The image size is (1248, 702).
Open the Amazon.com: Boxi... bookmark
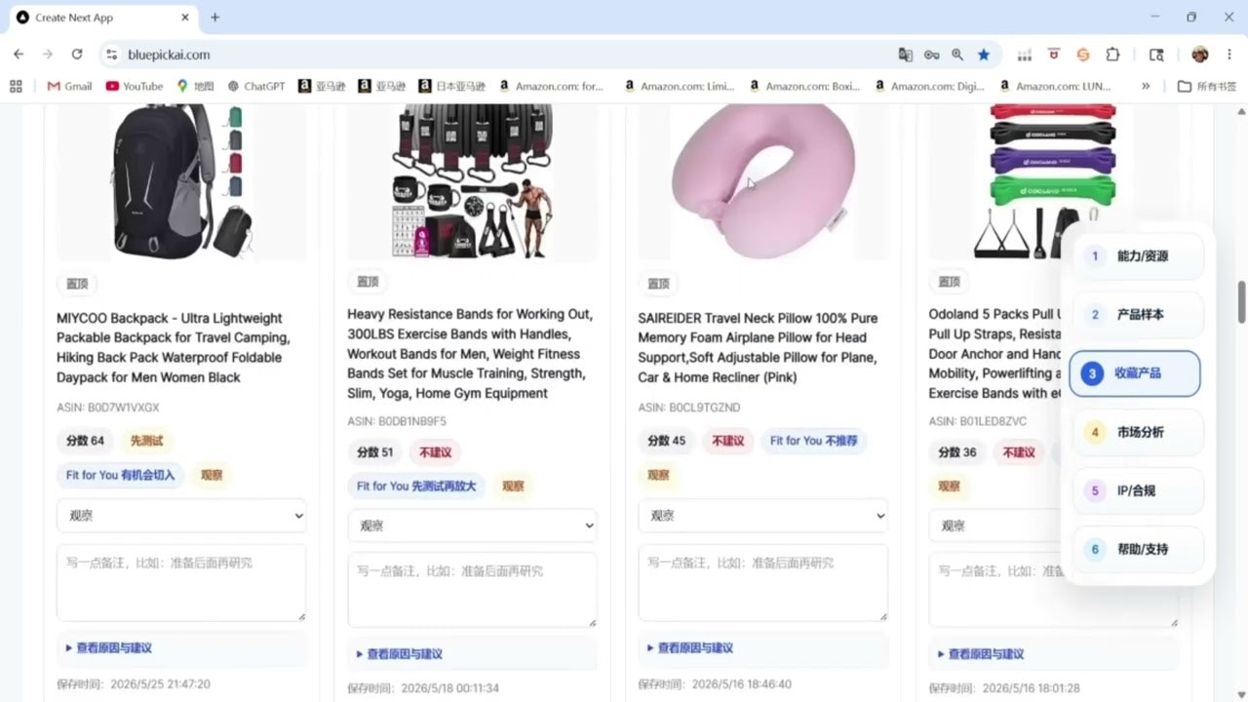[804, 86]
